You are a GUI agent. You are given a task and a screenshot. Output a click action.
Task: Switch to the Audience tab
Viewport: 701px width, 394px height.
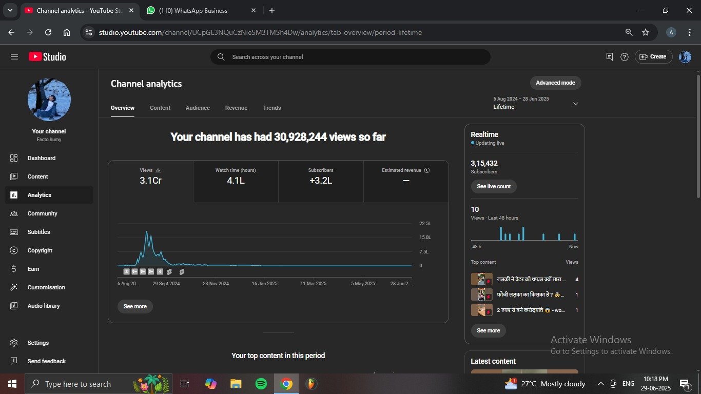tap(198, 108)
